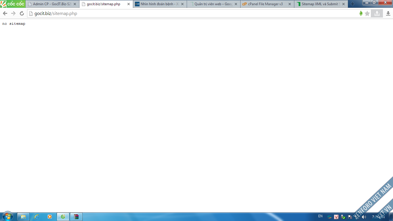The width and height of the screenshot is (393, 221).
Task: Bookmark this page with the star icon
Action: click(x=367, y=14)
